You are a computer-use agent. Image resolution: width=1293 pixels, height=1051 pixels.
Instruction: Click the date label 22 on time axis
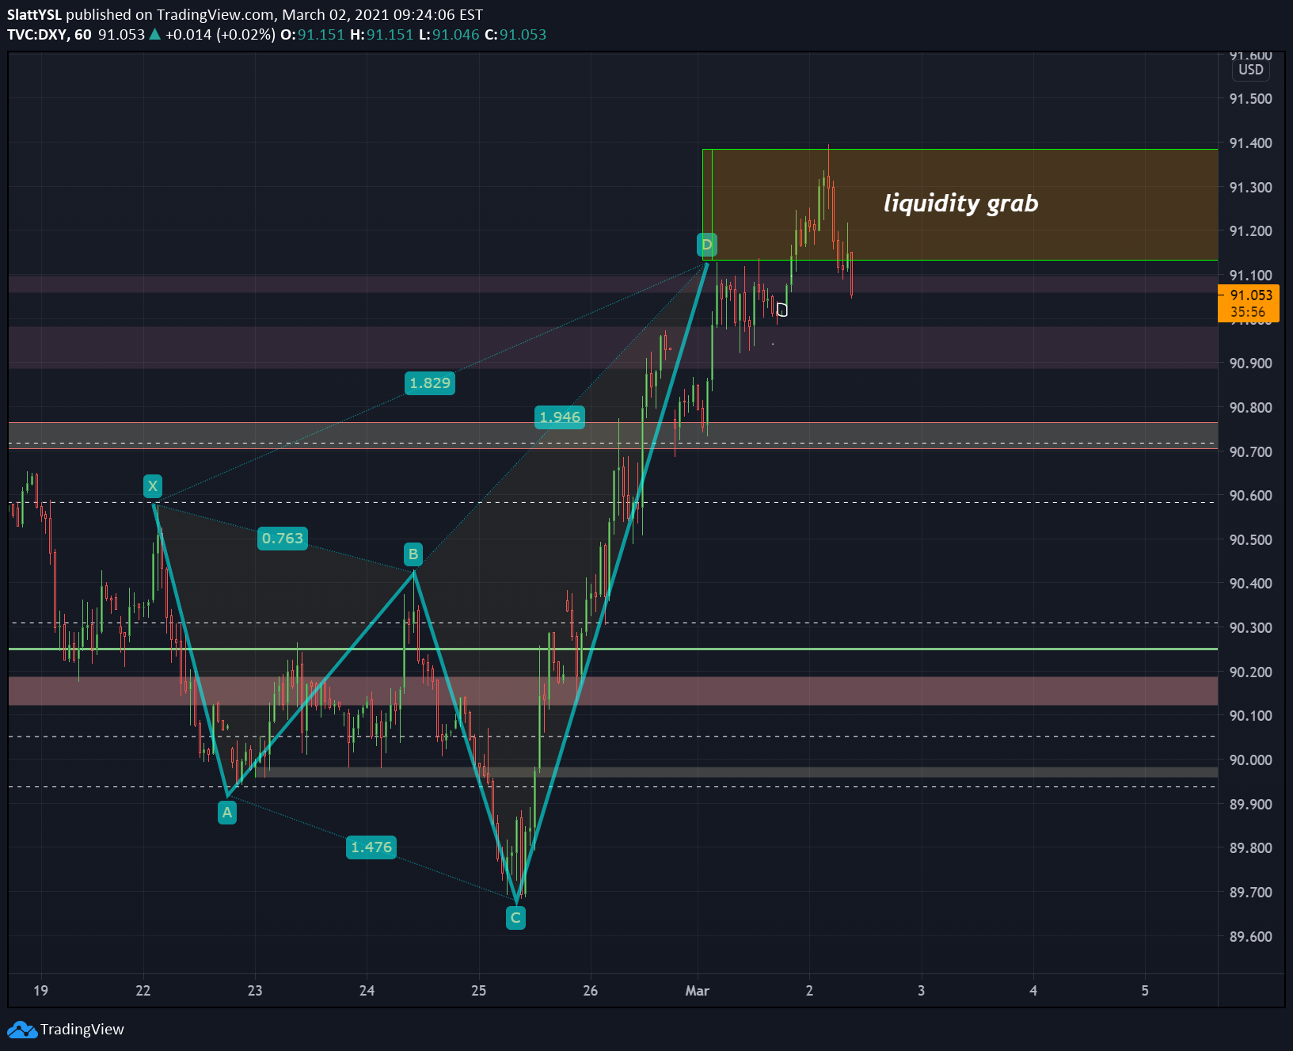pos(143,991)
